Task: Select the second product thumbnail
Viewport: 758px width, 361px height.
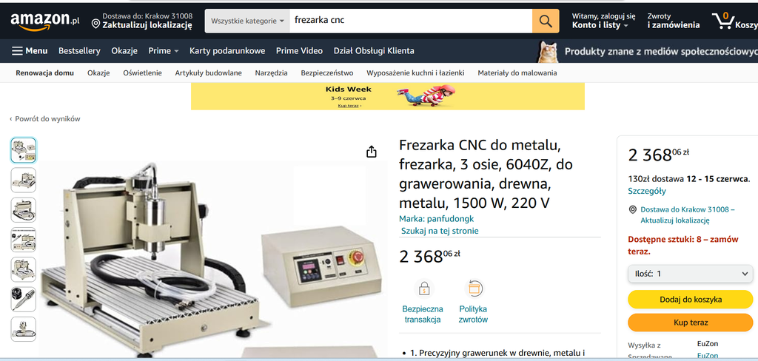Action: coord(23,180)
